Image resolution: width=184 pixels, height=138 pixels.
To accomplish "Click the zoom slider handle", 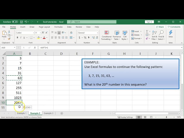I will click(166, 117).
